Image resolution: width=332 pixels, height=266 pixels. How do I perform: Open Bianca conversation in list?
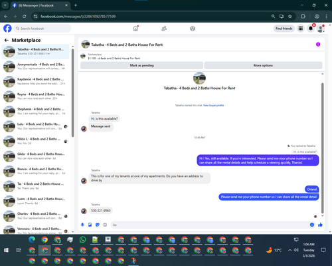point(36,171)
